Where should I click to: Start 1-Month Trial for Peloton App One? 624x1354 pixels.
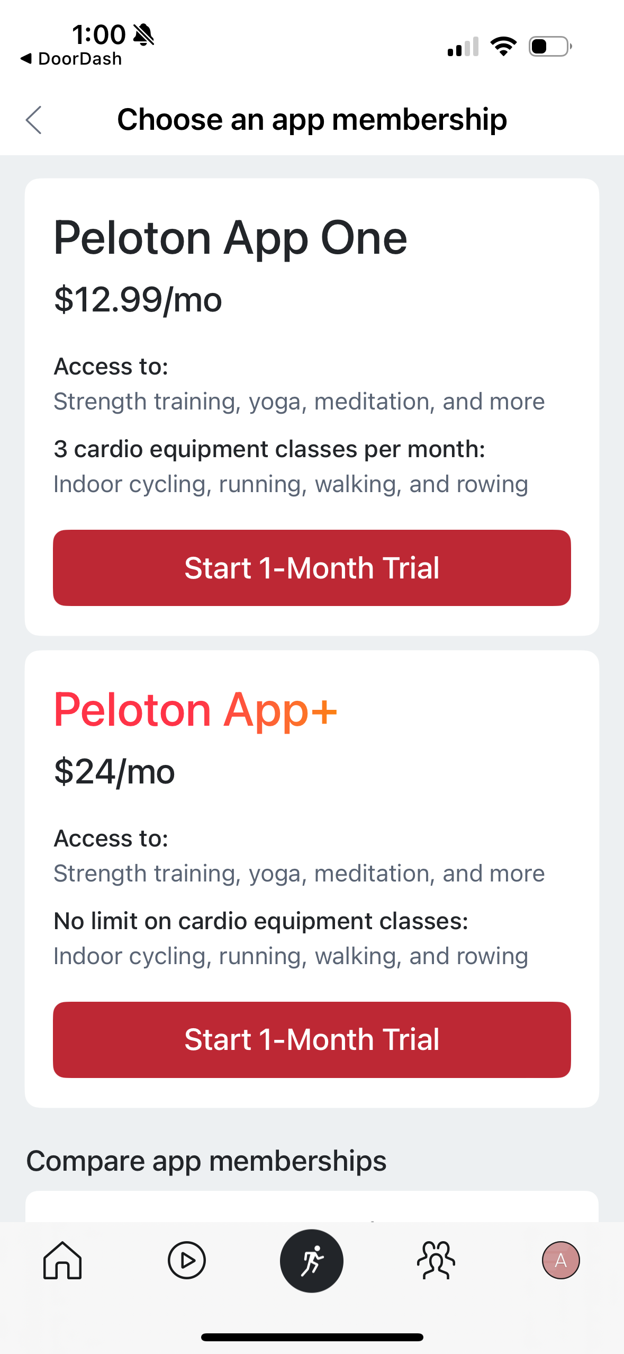[312, 567]
